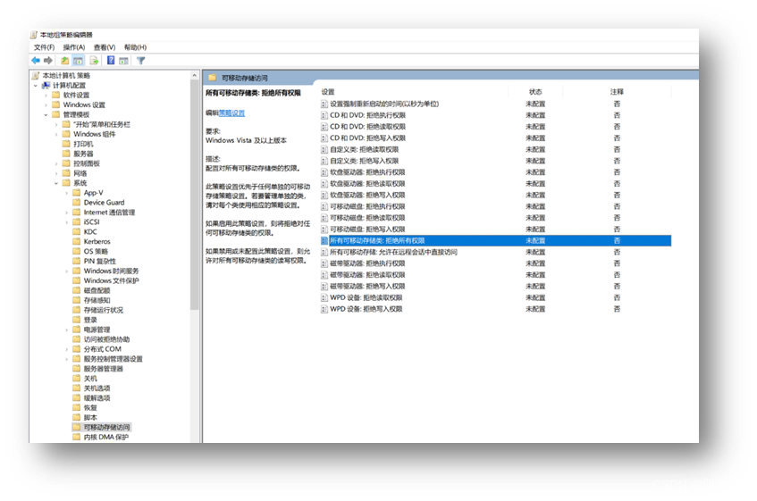
Task: Open the 查看(V) menu
Action: click(x=105, y=47)
